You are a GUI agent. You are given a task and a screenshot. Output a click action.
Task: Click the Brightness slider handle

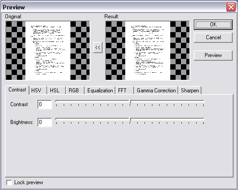pos(130,120)
